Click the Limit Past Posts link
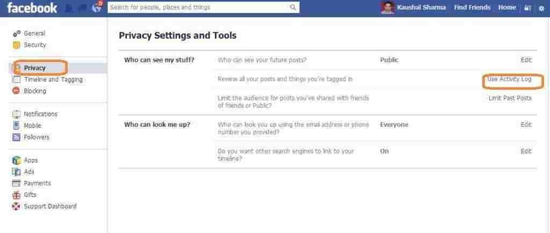 click(x=510, y=98)
